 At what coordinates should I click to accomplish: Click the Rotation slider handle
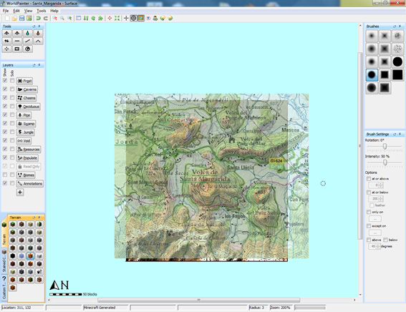click(385, 147)
